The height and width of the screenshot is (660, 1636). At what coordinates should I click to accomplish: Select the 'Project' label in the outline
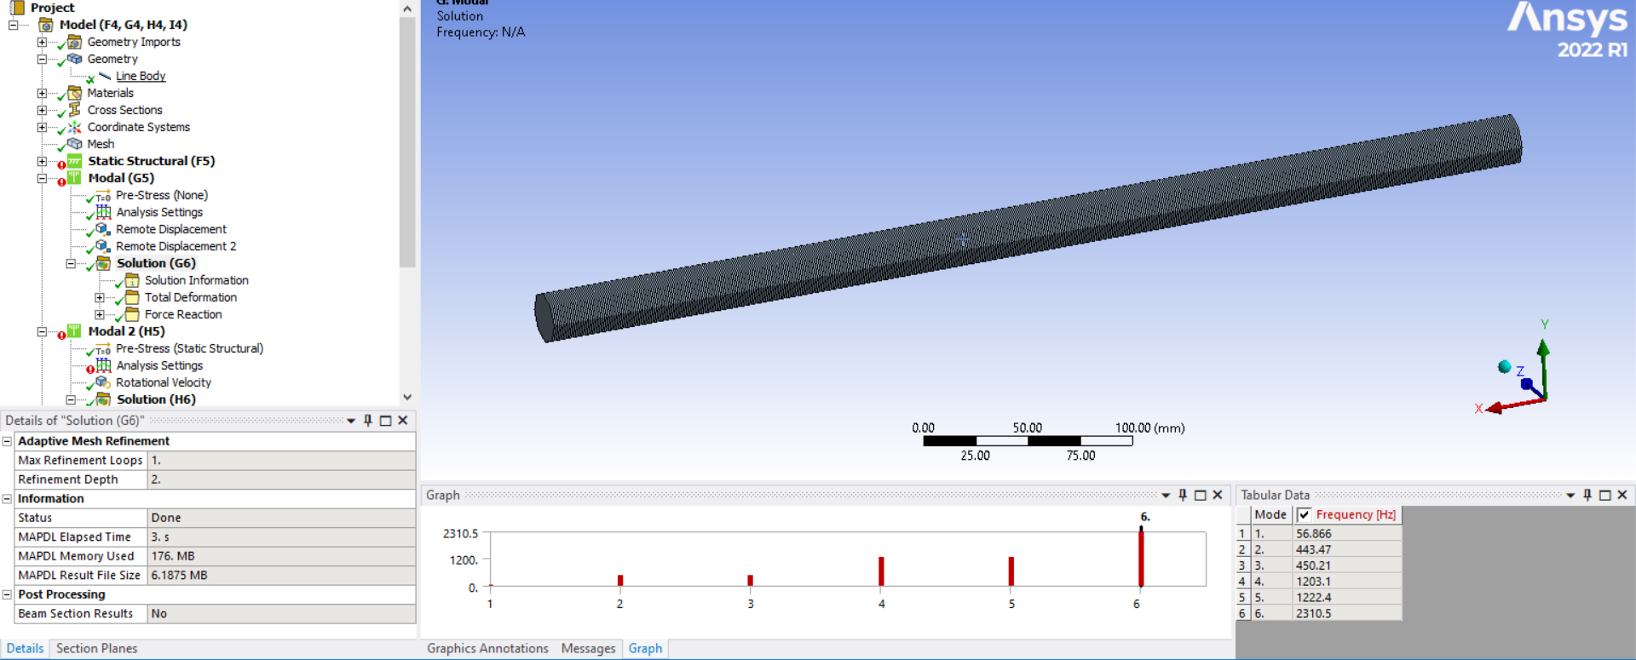tap(53, 8)
